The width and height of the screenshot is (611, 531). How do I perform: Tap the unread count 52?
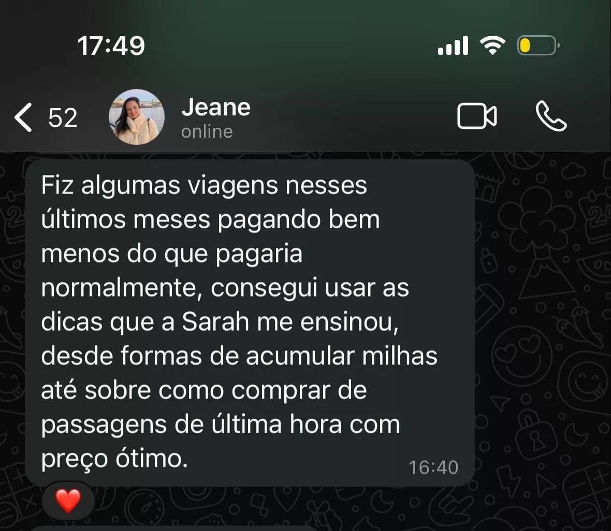point(63,117)
